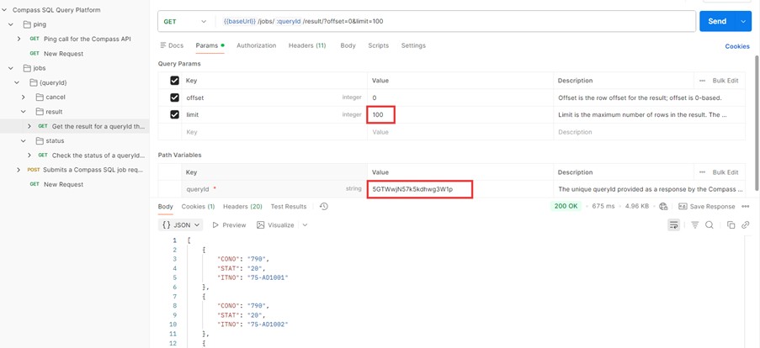
Task: Click the response history clock icon
Action: [324, 207]
